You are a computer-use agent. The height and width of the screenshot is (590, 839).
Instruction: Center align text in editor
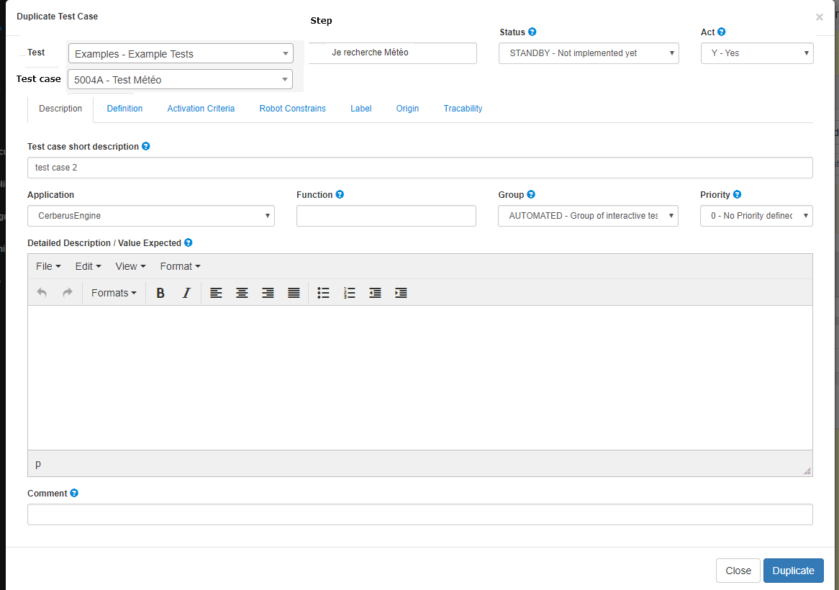pos(242,293)
